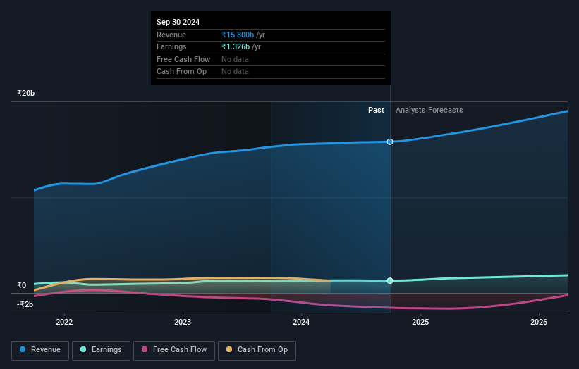Click the orange Cash From Op legend dot
This screenshot has width=579, height=369.
coord(229,349)
